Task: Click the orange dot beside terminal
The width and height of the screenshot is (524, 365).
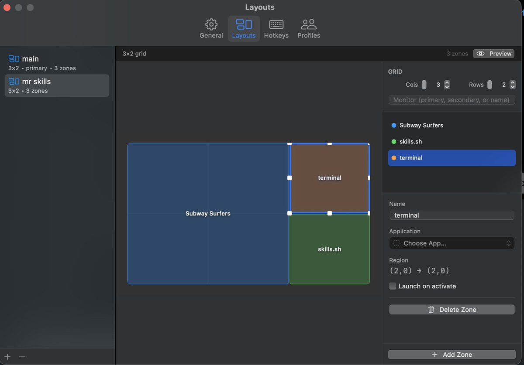Action: [x=394, y=158]
